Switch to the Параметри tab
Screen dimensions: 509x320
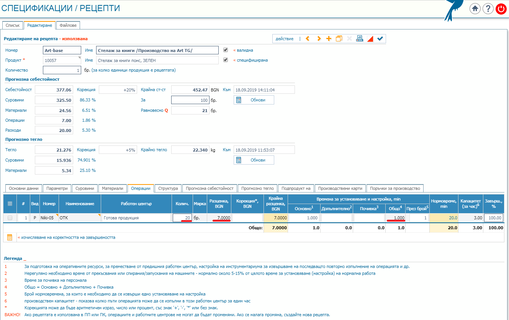pyautogui.click(x=57, y=188)
